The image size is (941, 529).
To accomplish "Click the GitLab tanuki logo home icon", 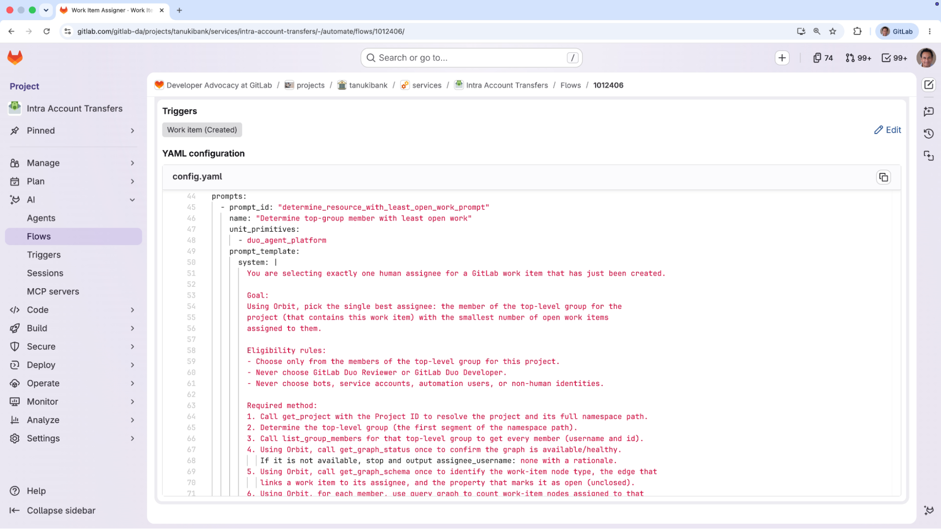I will (x=15, y=58).
